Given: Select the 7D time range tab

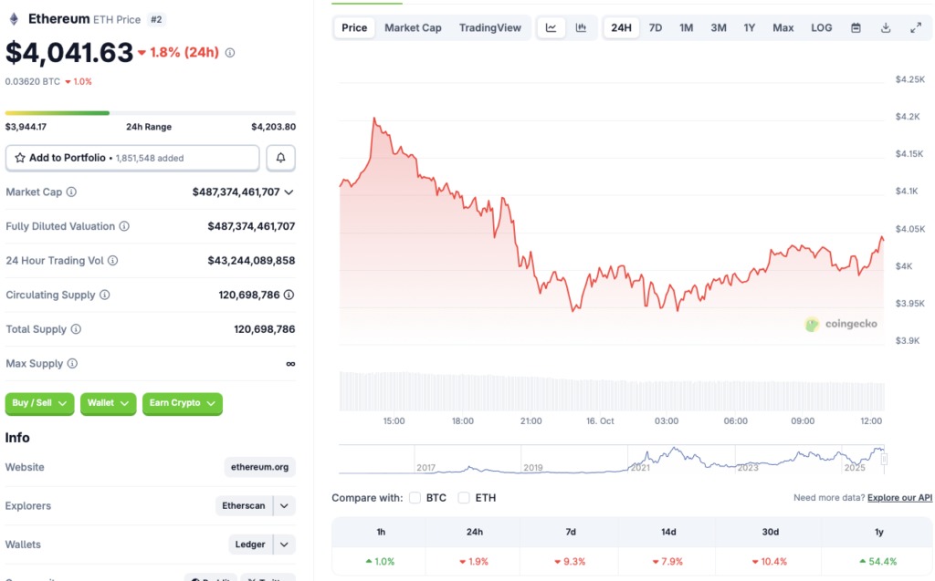Looking at the screenshot, I should 656,27.
